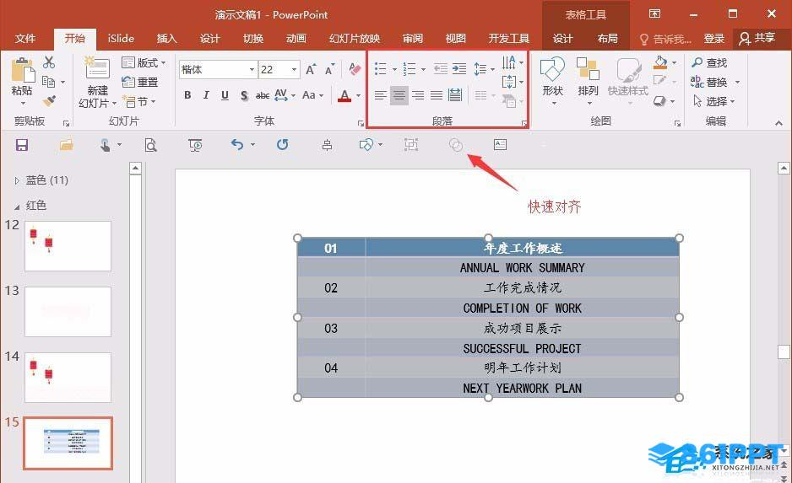This screenshot has width=792, height=483.
Task: Click the Merge Shapes circles icon
Action: coord(456,145)
